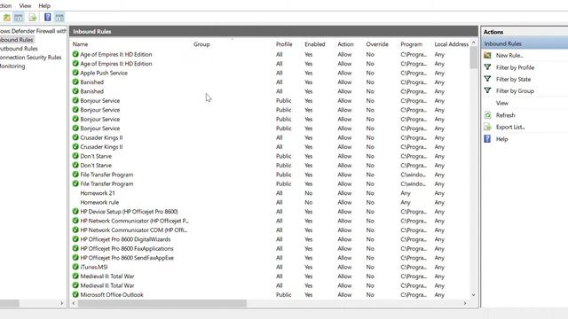
Task: Sort rules by the Local Address column header
Action: click(x=451, y=44)
